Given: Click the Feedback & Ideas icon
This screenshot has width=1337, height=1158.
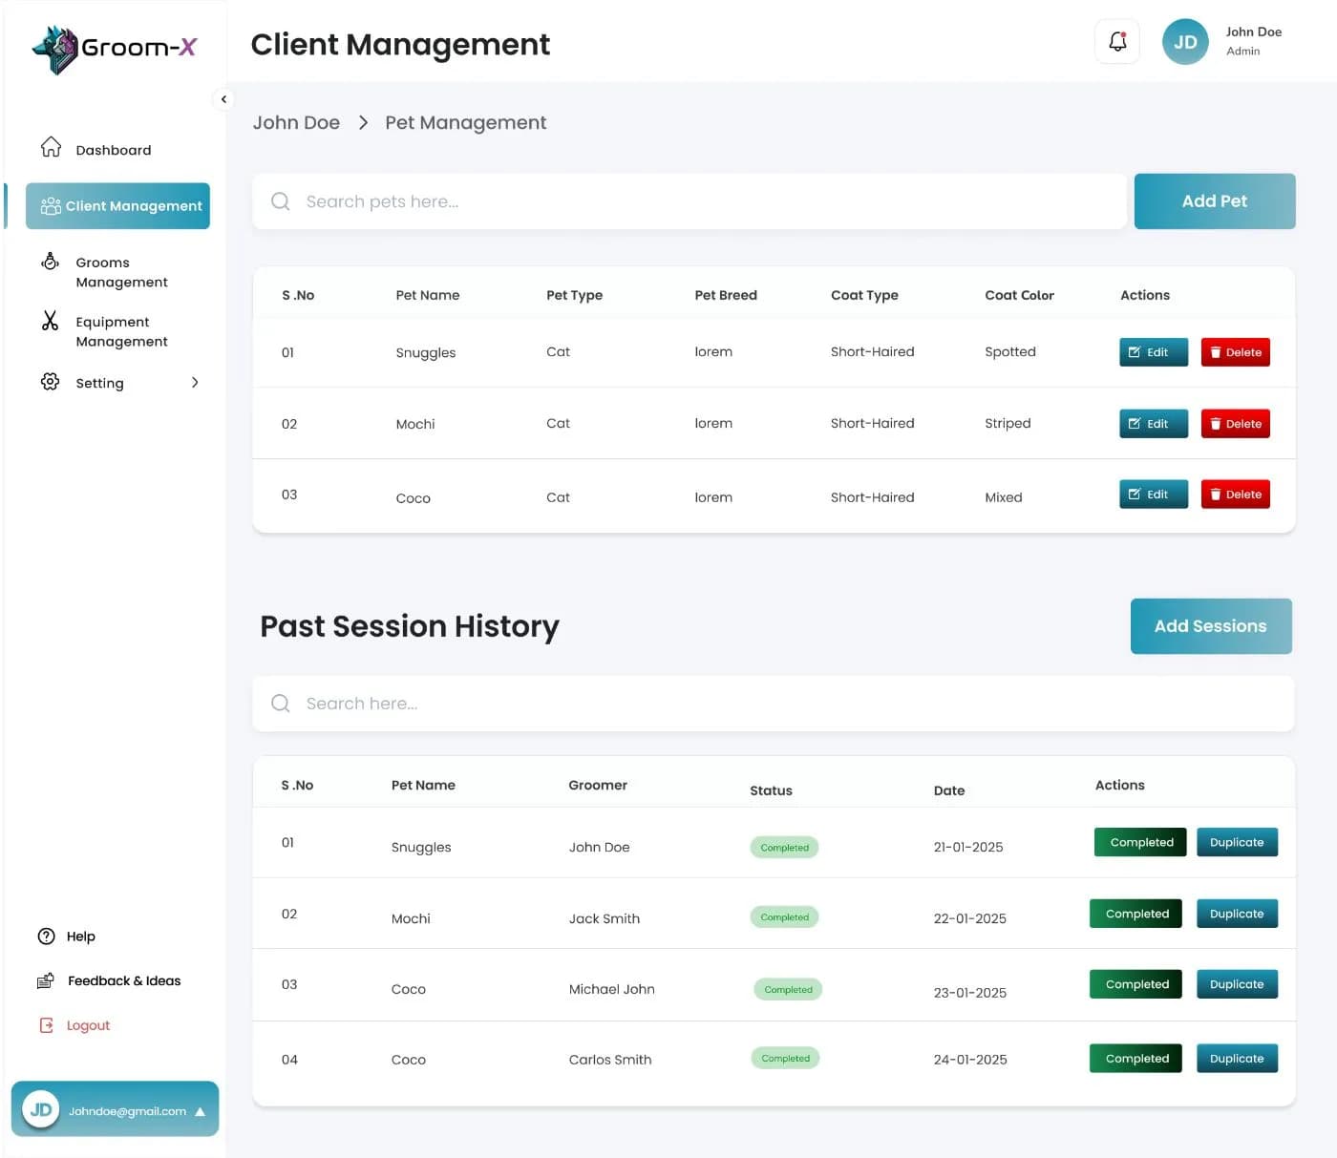Looking at the screenshot, I should [46, 980].
